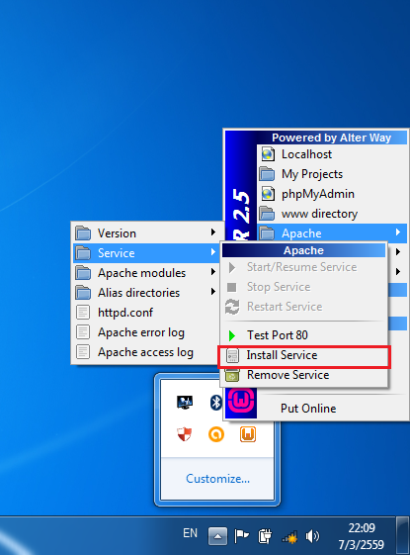The image size is (410, 555).
Task: Open My Projects in WAMP menu
Action: pos(332,174)
